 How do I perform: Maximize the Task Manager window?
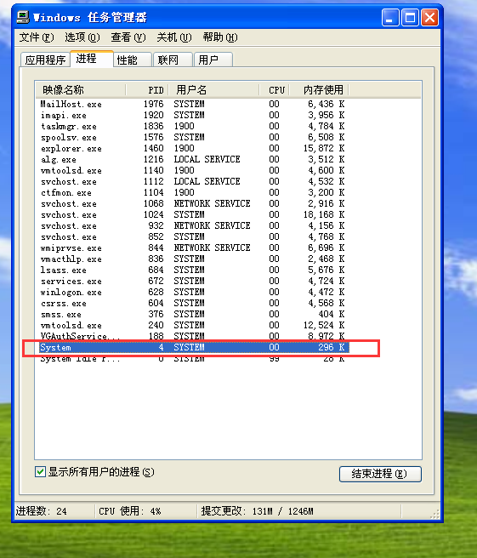(x=410, y=17)
